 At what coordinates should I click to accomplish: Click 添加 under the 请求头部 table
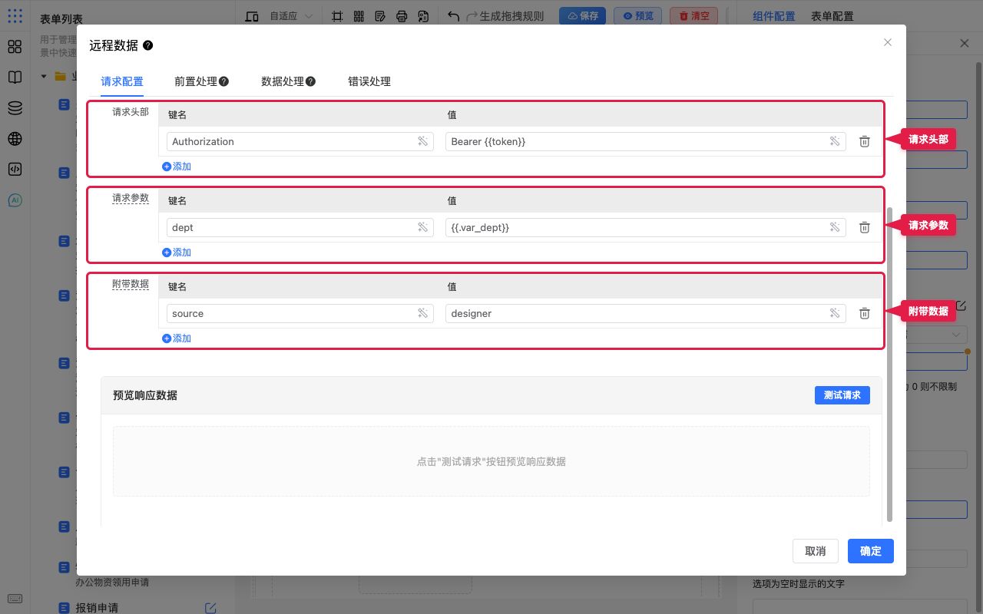click(x=177, y=167)
